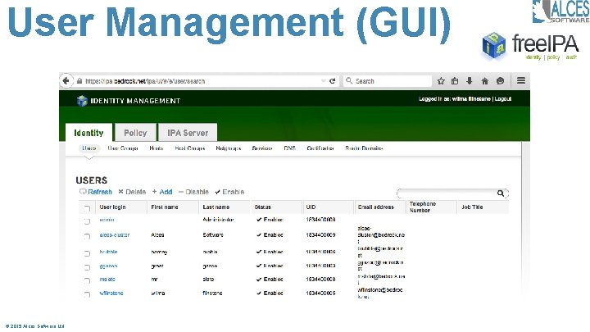The height and width of the screenshot is (332, 590).
Task: Click the alces-cluster email address cell
Action: click(381, 235)
